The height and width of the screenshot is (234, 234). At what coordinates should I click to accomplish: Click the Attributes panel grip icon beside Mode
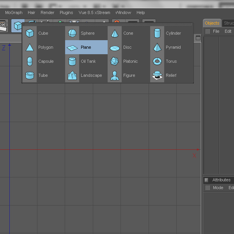[x=207, y=188]
